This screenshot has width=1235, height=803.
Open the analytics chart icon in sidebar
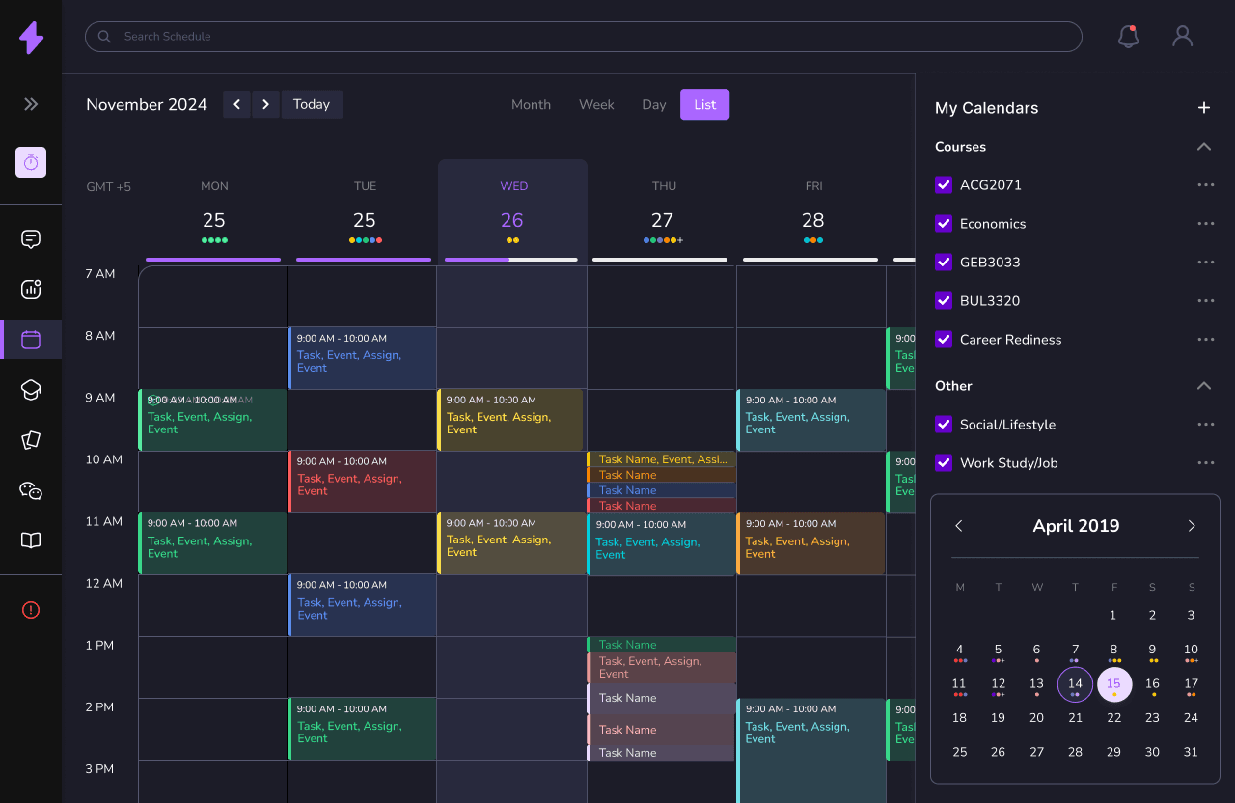point(31,289)
